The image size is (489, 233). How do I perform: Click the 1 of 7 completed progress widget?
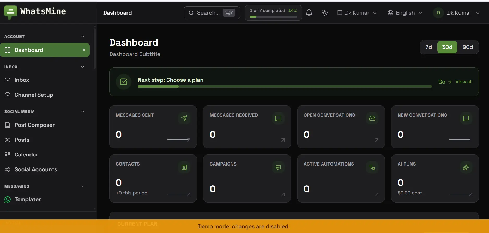pyautogui.click(x=273, y=13)
